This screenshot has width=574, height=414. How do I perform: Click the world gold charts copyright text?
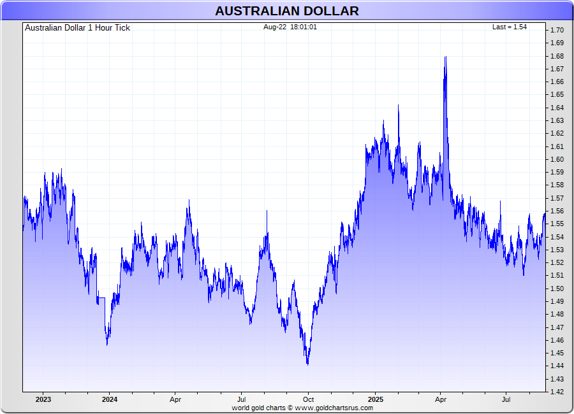tap(302, 408)
